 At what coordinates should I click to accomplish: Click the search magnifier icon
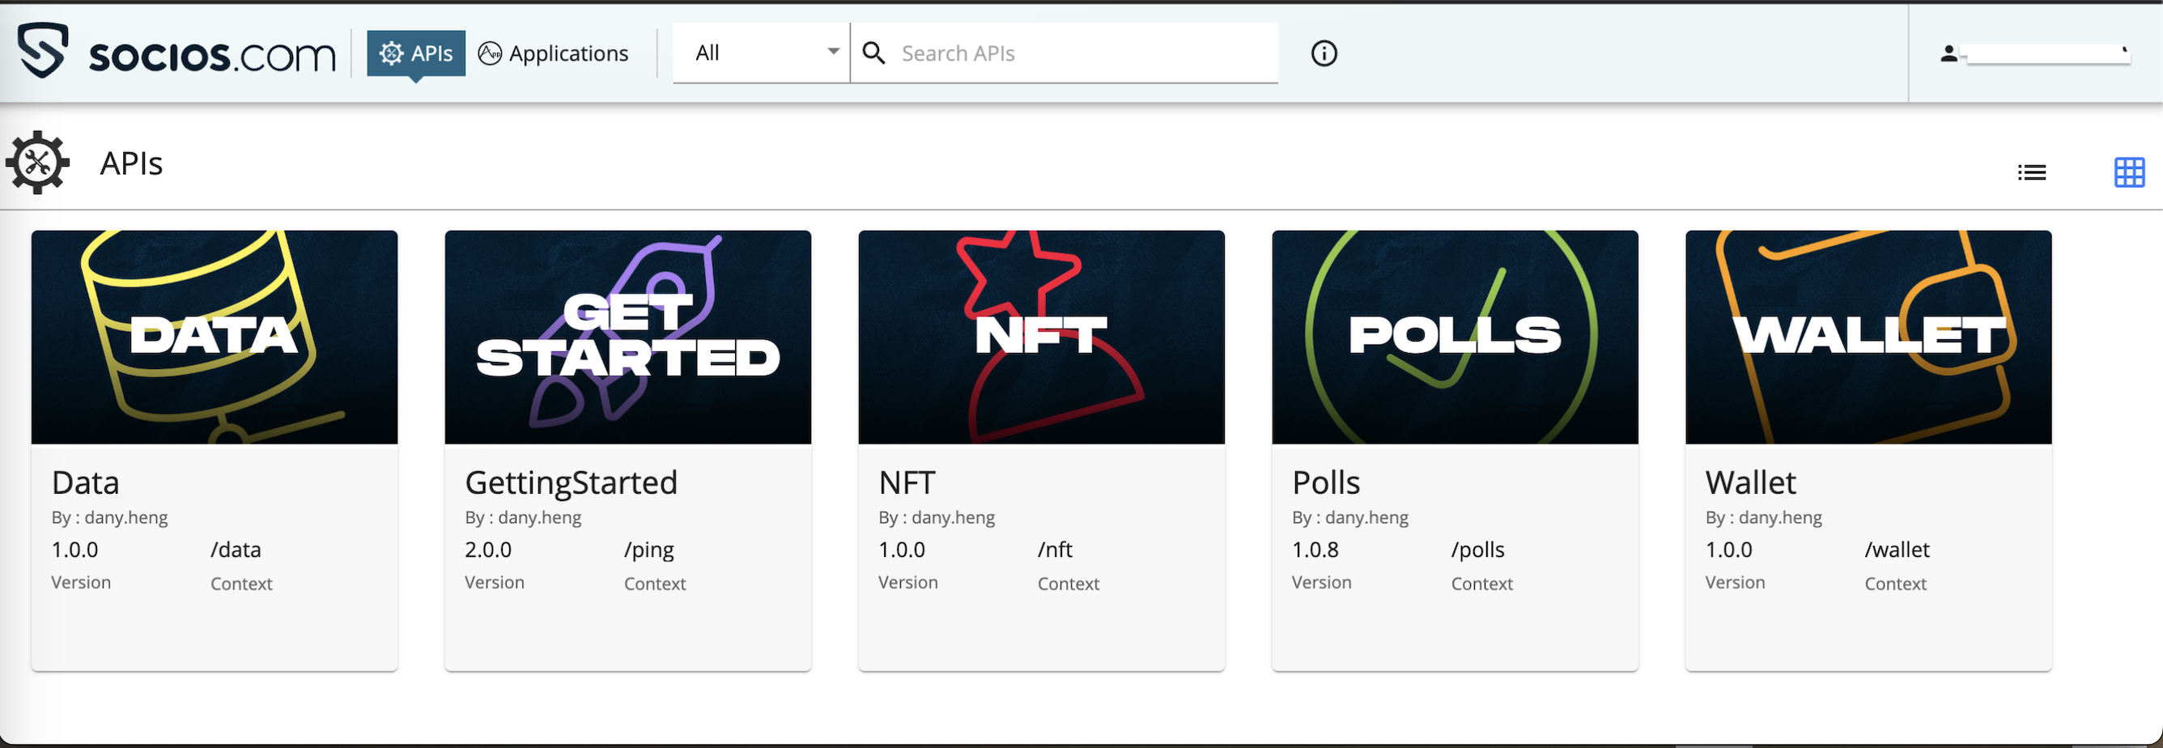[x=873, y=53]
